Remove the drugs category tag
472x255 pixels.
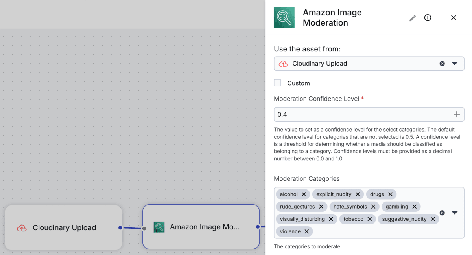coord(390,194)
